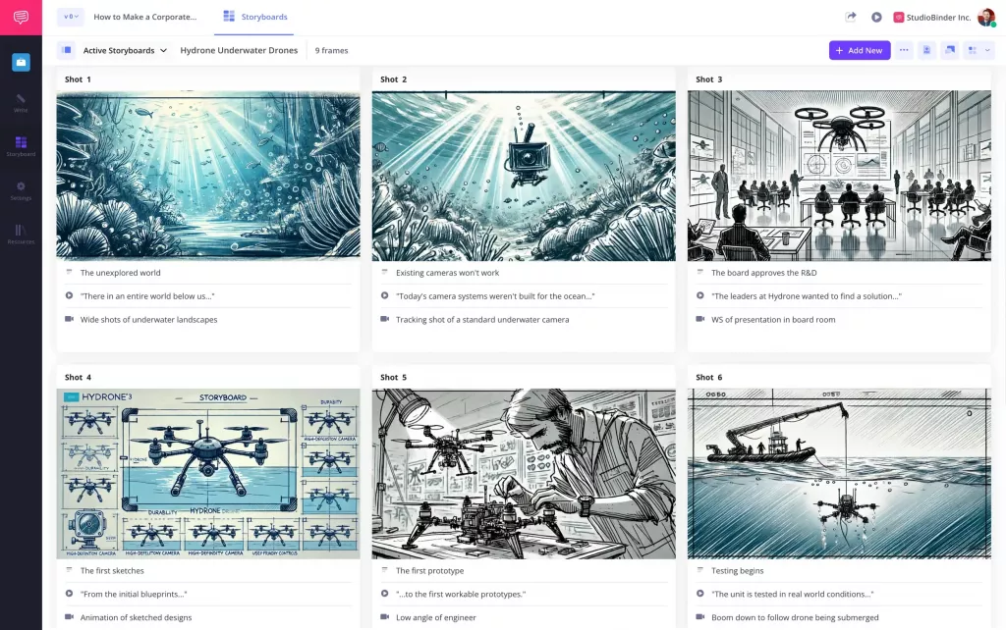1006x630 pixels.
Task: Click the Add New button
Action: 859,50
